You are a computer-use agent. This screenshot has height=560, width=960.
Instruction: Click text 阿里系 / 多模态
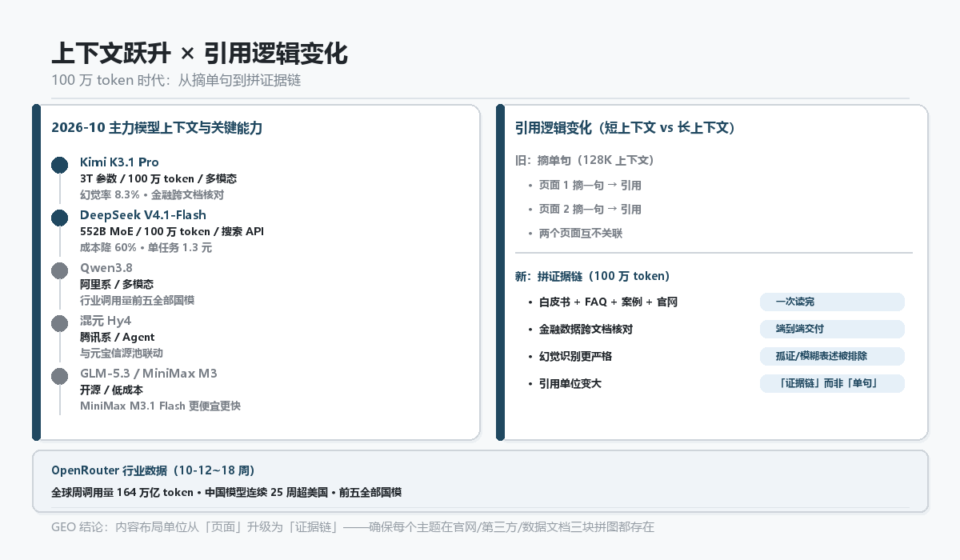click(117, 284)
